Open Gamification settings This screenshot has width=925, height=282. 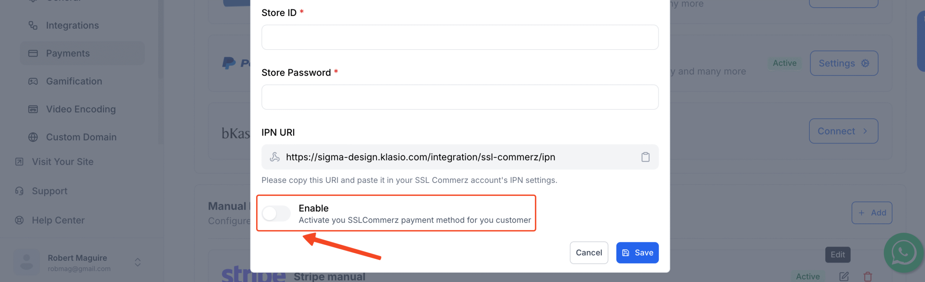click(x=74, y=81)
